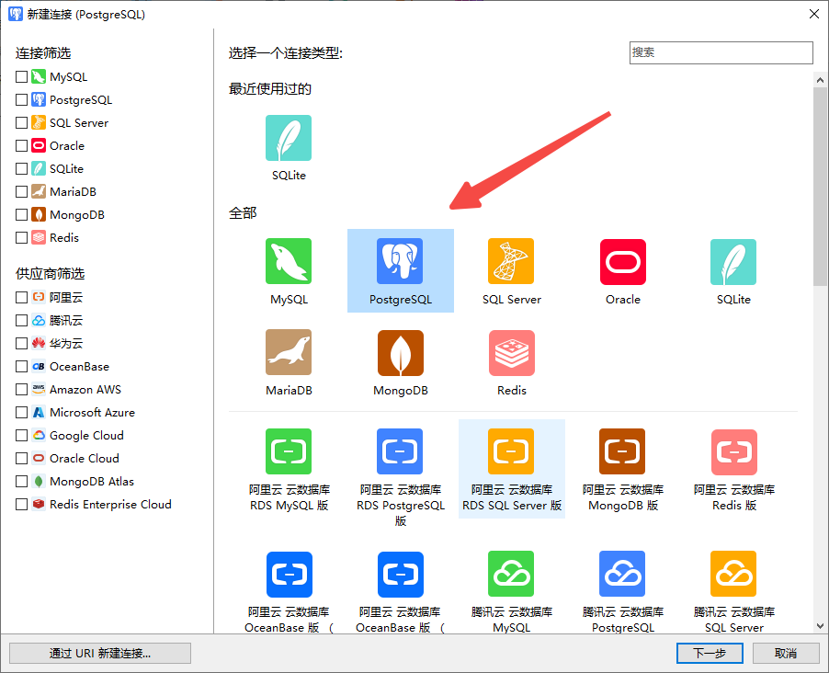829x673 pixels.
Task: Check the Amazon AWS vendor filter
Action: pos(22,390)
